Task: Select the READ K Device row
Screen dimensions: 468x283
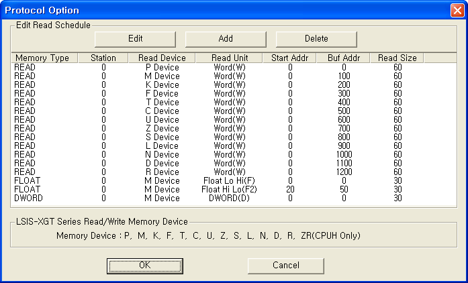Action: (234, 84)
